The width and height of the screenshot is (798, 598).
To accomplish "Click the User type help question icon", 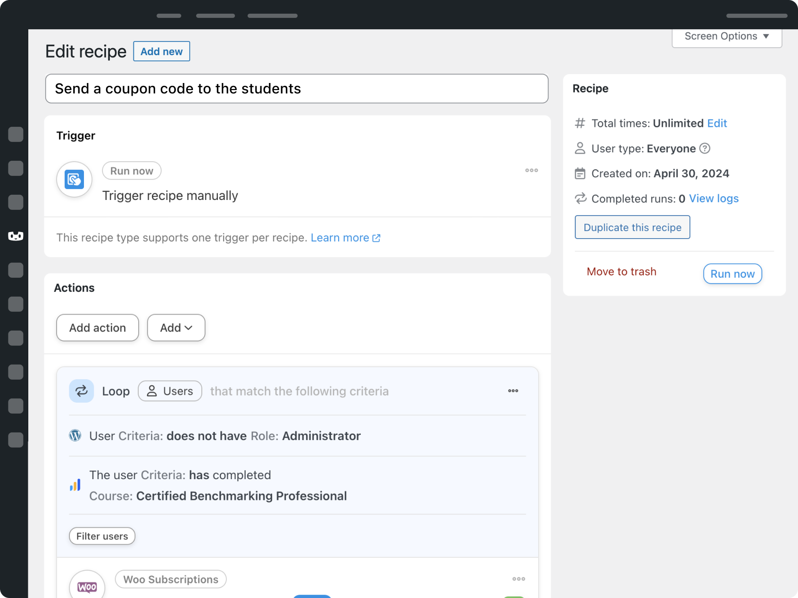I will pos(705,149).
